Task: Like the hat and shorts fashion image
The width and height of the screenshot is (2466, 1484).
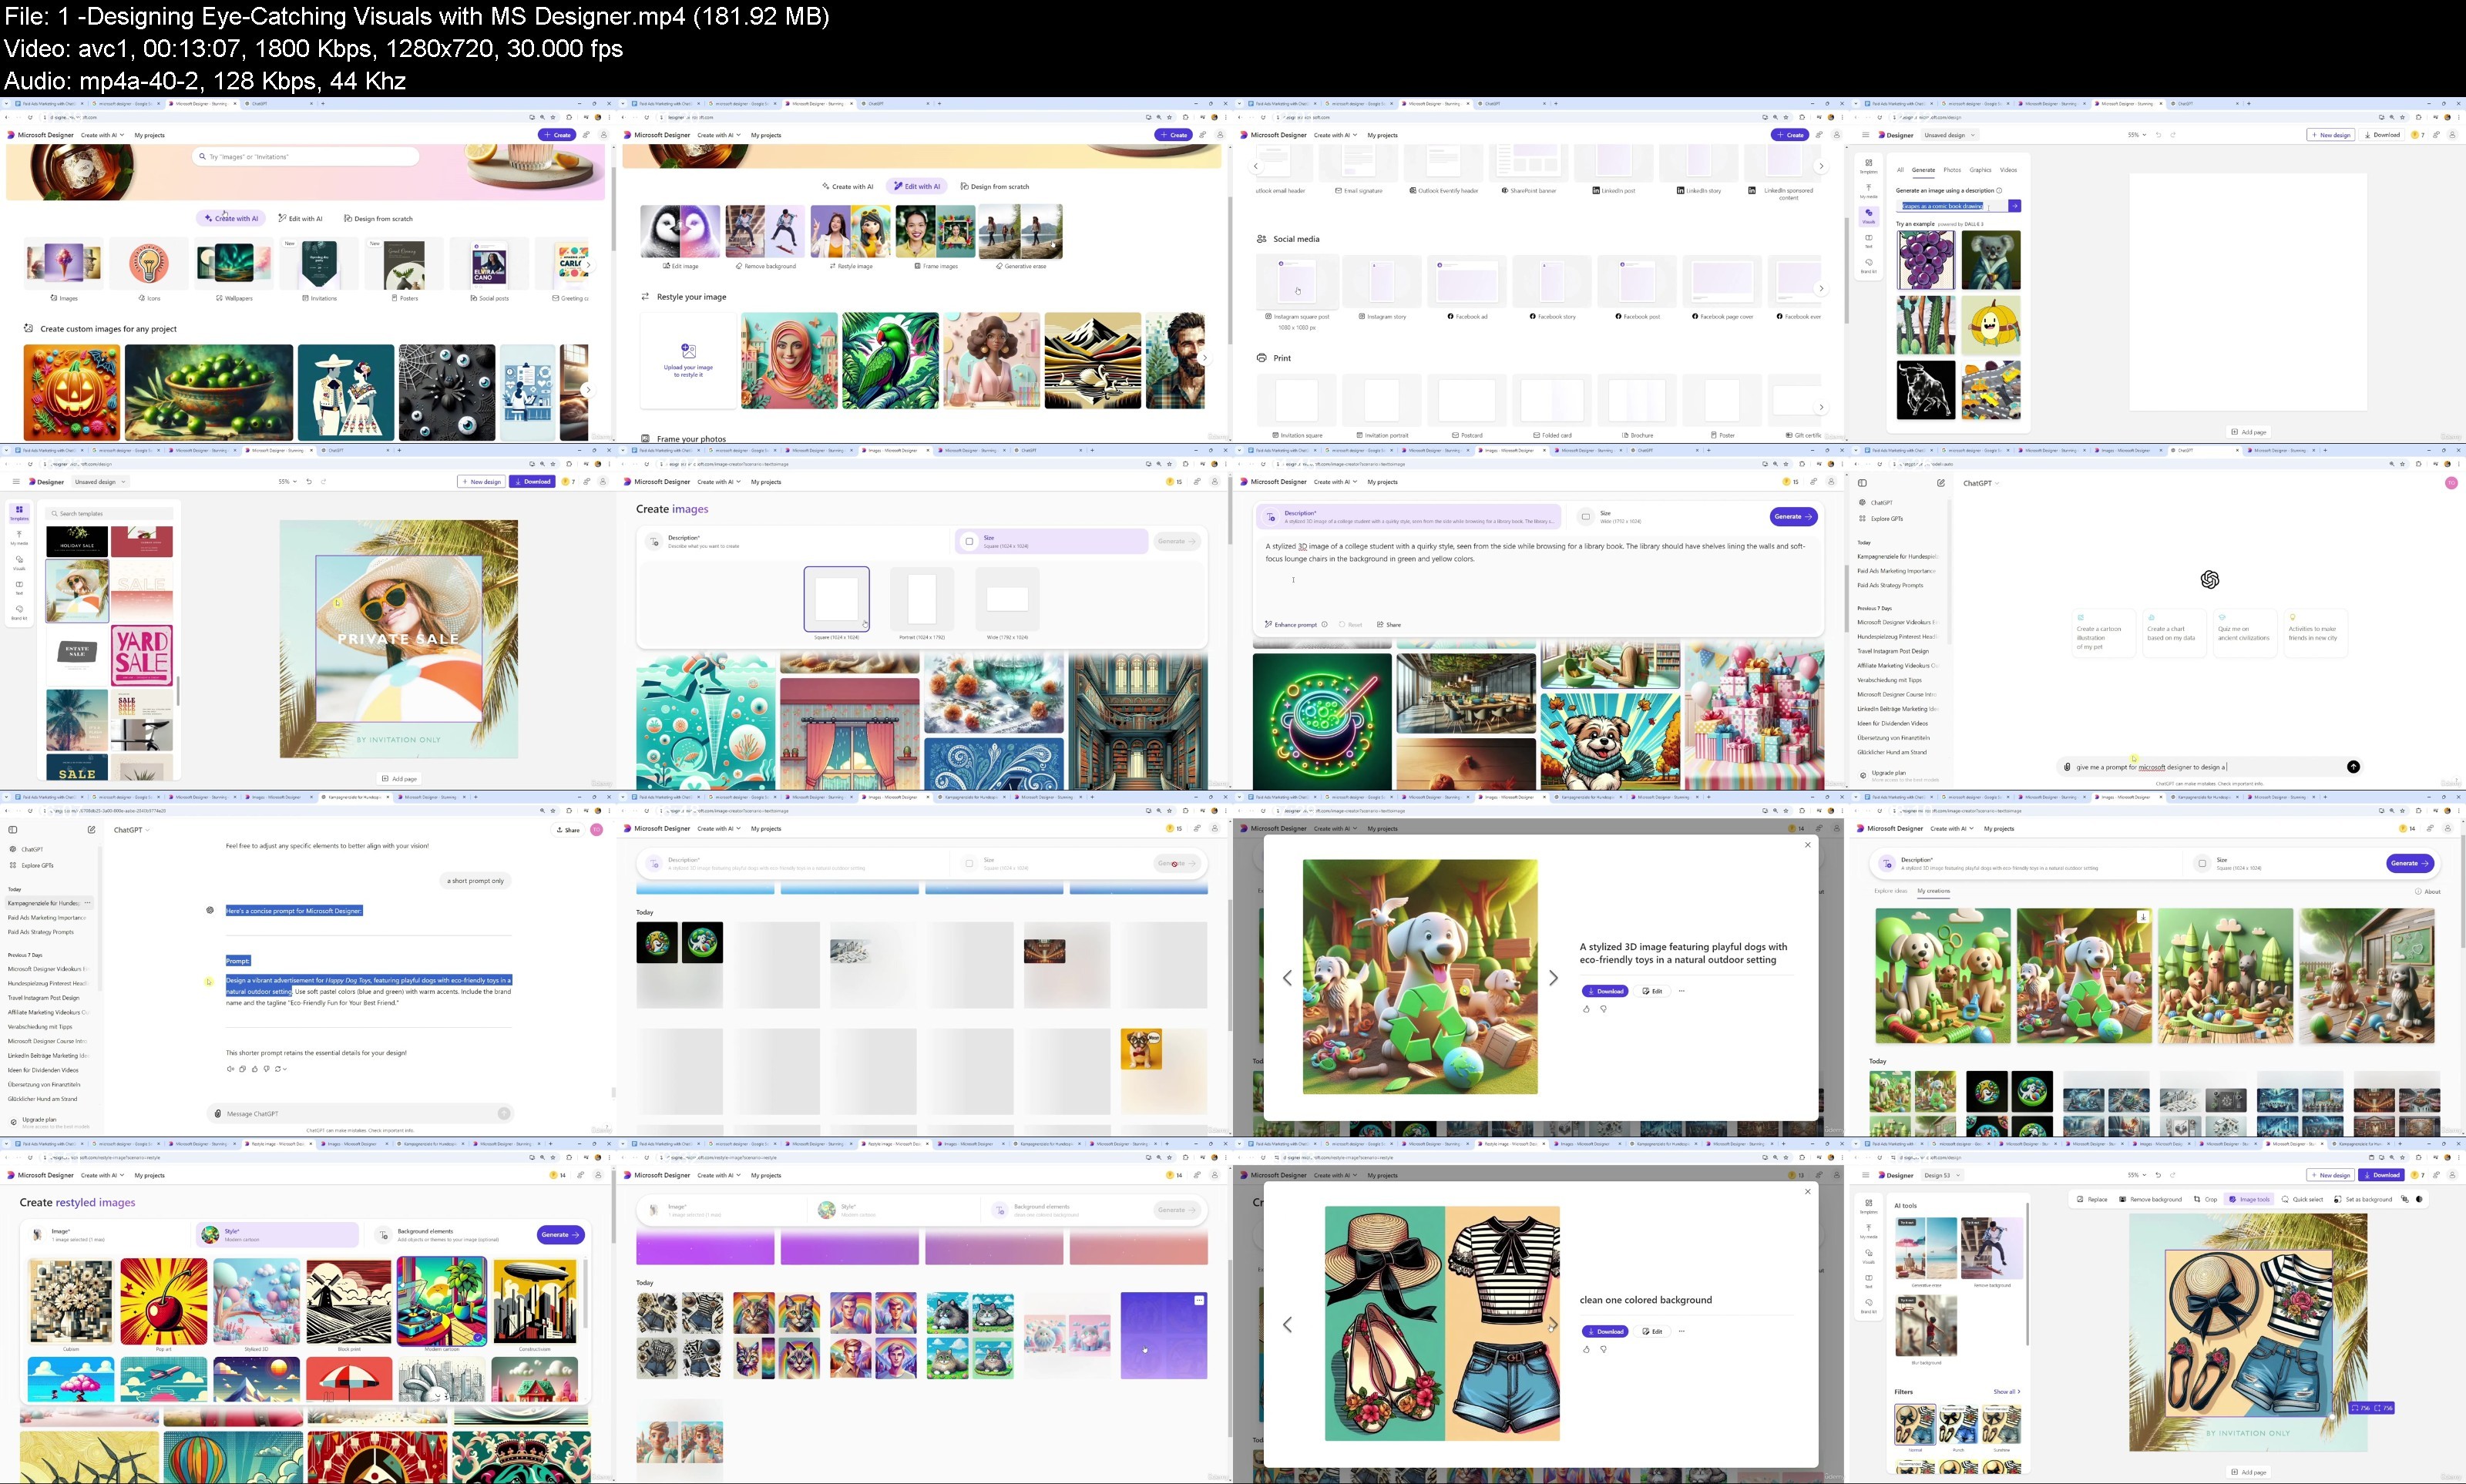Action: [x=1586, y=1349]
